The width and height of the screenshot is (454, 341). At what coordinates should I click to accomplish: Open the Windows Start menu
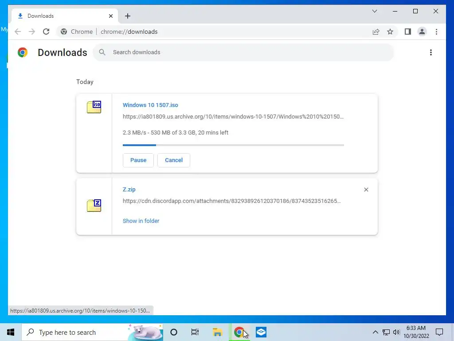[11, 332]
